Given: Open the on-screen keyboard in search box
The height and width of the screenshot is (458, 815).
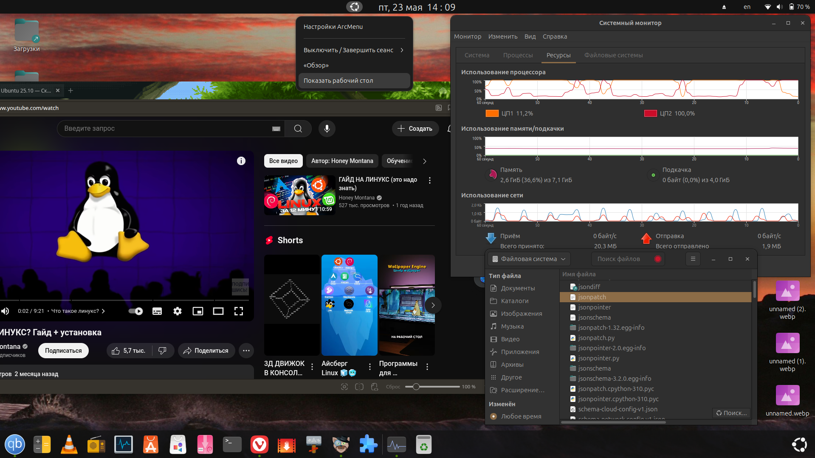Looking at the screenshot, I should click(276, 129).
